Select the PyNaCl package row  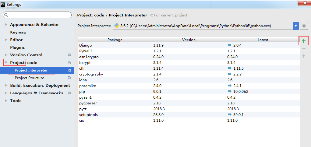tap(189, 51)
